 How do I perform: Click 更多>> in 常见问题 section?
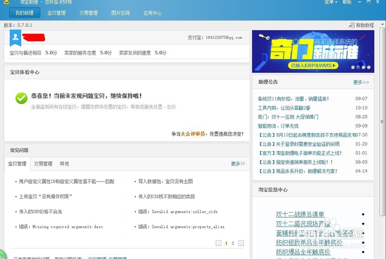click(238, 164)
